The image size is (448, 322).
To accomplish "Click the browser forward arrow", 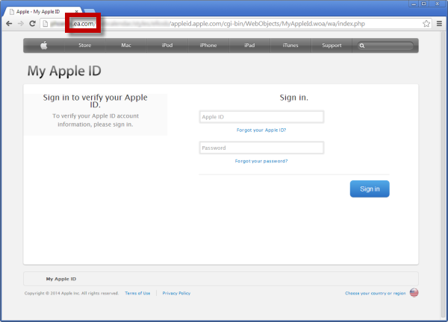I will pos(21,24).
